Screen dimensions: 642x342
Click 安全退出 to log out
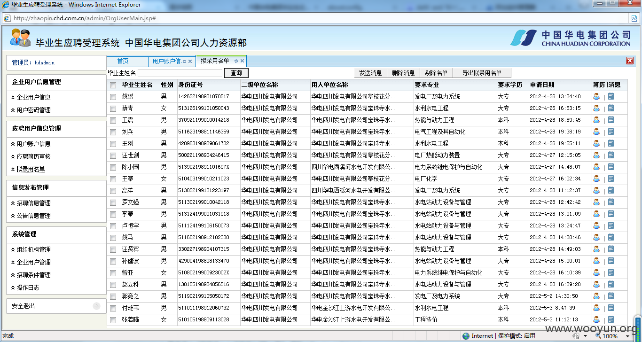(23, 306)
